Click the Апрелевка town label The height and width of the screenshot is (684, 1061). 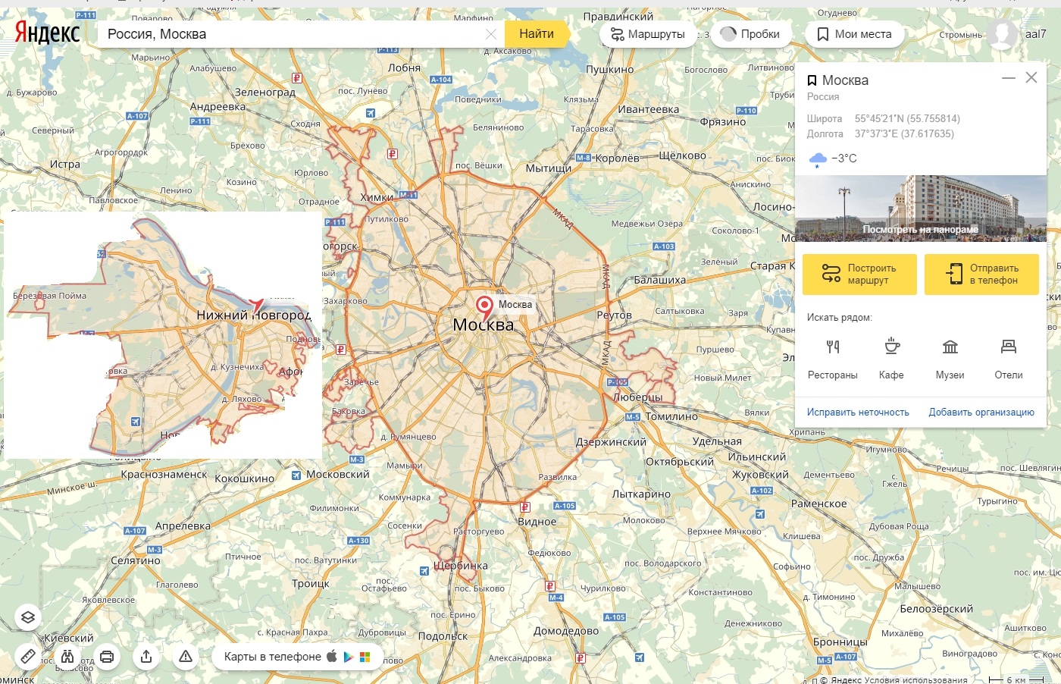click(183, 526)
